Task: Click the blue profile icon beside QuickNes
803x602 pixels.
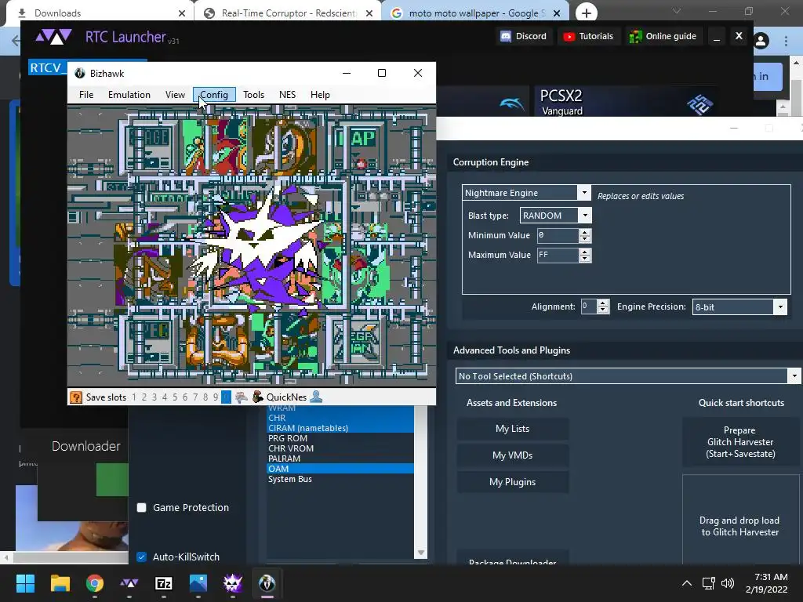Action: point(316,397)
